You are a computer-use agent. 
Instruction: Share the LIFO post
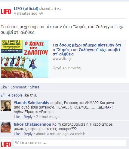point(35,87)
